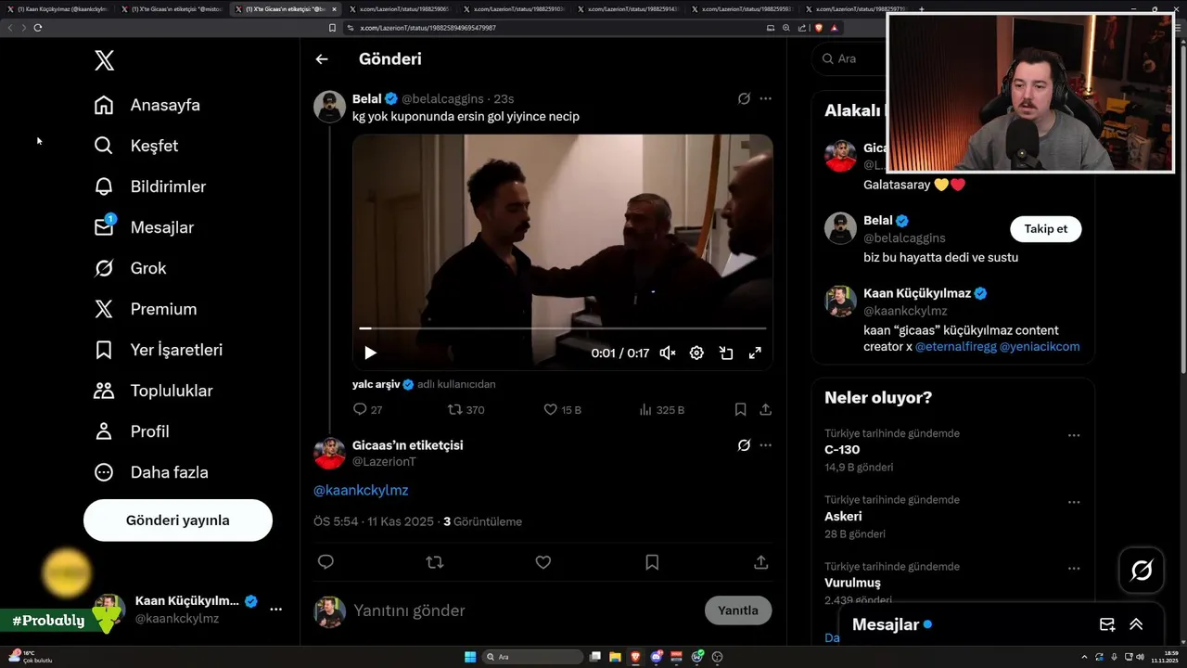Click Grok icon on Belal's post
Screen dimensions: 1187x668
[744, 98]
